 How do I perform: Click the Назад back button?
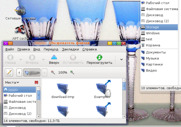[10, 60]
